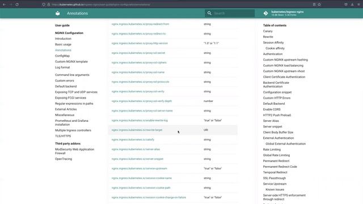The height and width of the screenshot is (204, 363).
Task: Open External Articles page
Action: click(x=66, y=109)
